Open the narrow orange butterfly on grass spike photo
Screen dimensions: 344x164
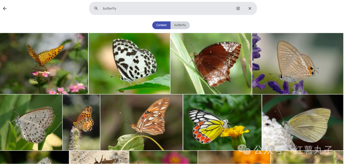[x=82, y=122]
